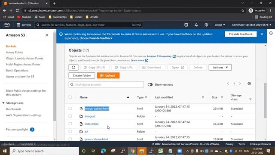
Task: Reload the browser page
Action: tap(17, 10)
